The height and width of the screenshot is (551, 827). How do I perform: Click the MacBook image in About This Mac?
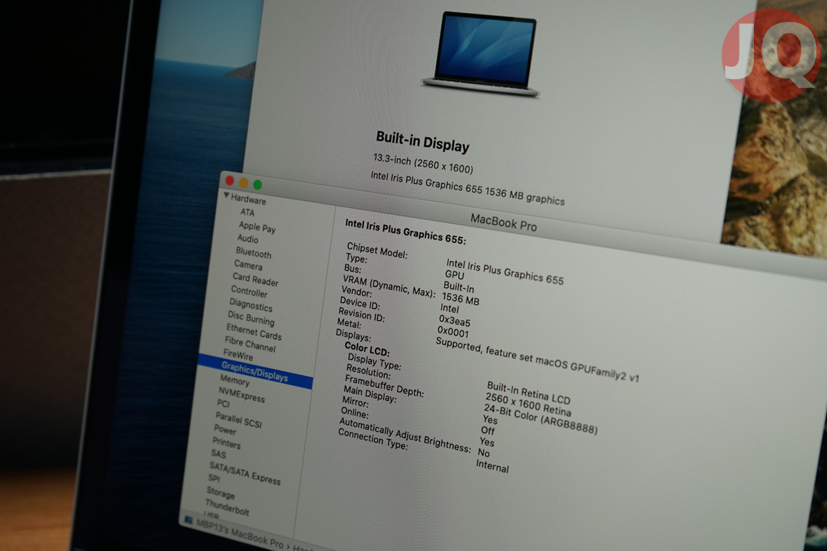click(480, 54)
